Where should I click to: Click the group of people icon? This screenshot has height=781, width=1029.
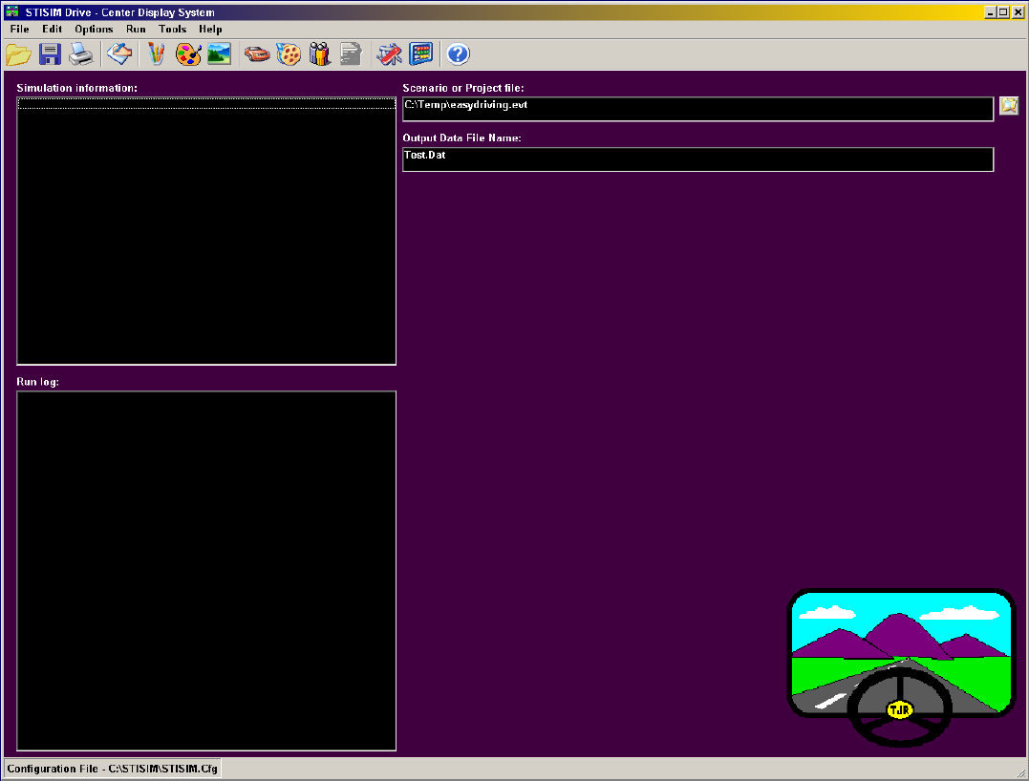(x=320, y=54)
